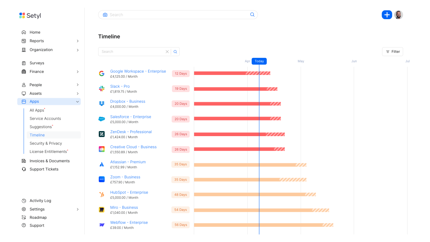Click the blue plus add button
The width and height of the screenshot is (430, 242).
[387, 15]
